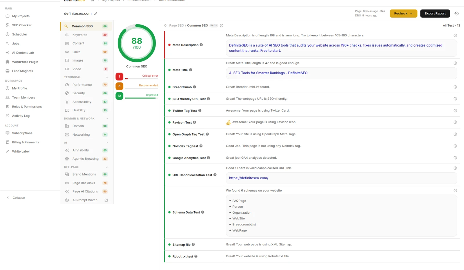
Task: Open the Links category
Action: 86,52
